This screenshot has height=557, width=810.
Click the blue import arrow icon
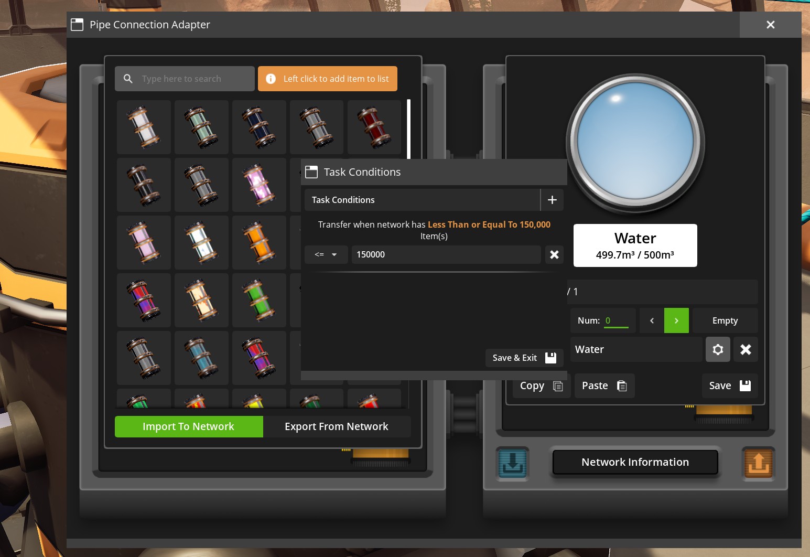tap(513, 463)
